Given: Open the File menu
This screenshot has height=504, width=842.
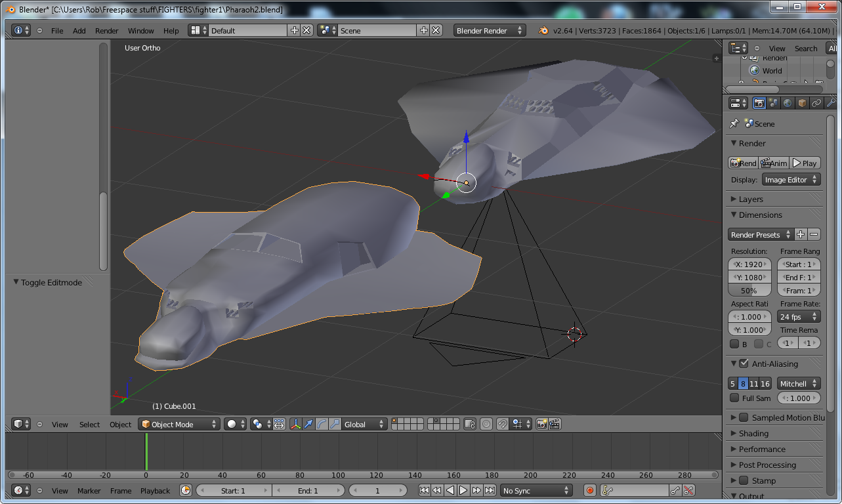Looking at the screenshot, I should [x=57, y=30].
